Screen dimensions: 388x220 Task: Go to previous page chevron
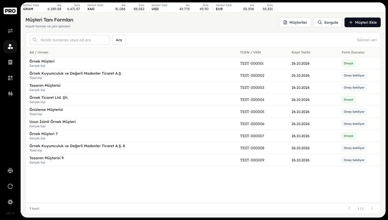tap(349, 209)
